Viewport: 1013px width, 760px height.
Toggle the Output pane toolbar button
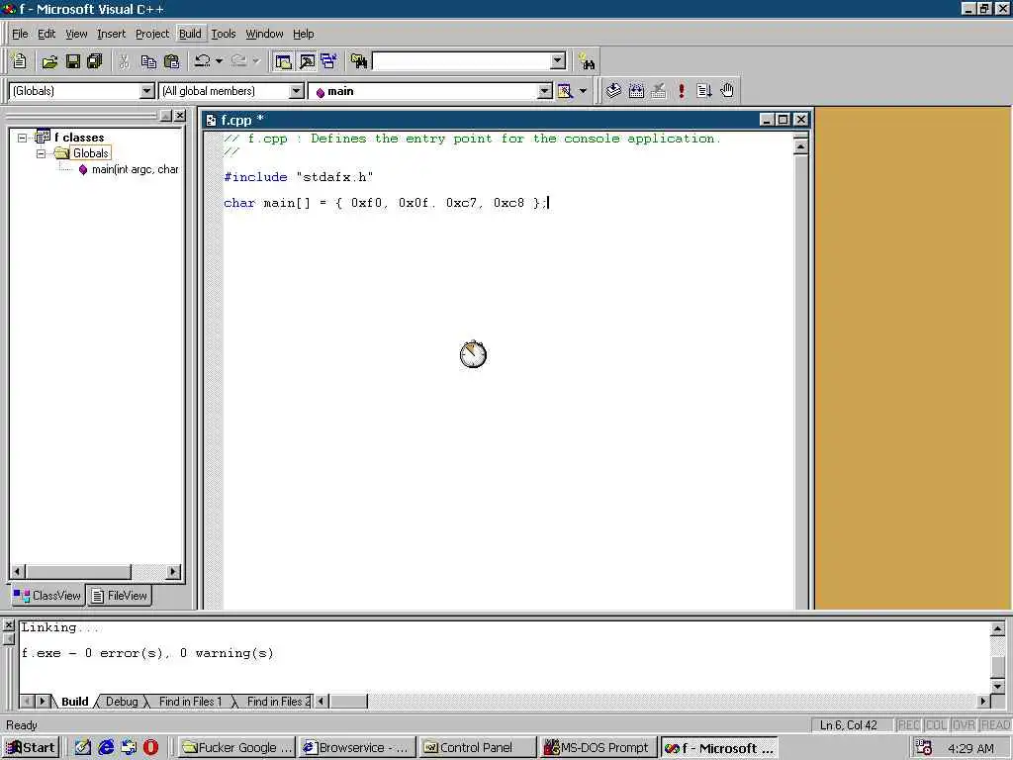tap(307, 61)
